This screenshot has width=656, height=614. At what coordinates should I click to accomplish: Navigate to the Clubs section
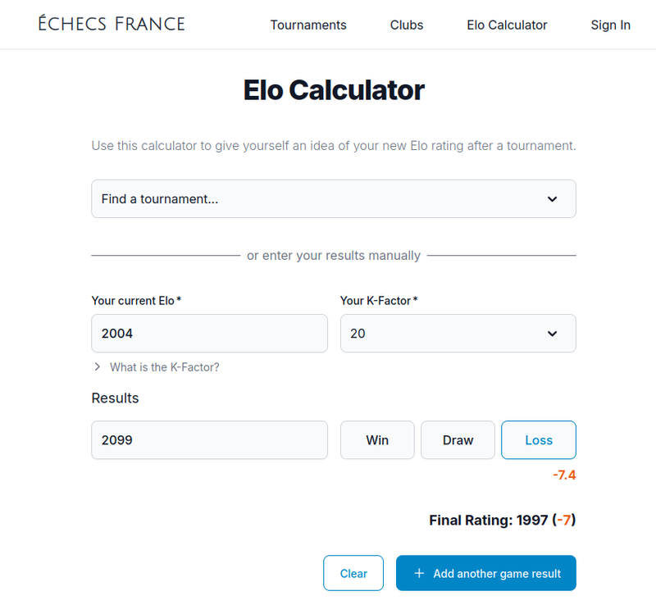click(406, 25)
